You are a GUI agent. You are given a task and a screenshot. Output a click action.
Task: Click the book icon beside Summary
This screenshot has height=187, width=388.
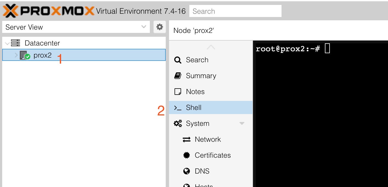pos(178,76)
